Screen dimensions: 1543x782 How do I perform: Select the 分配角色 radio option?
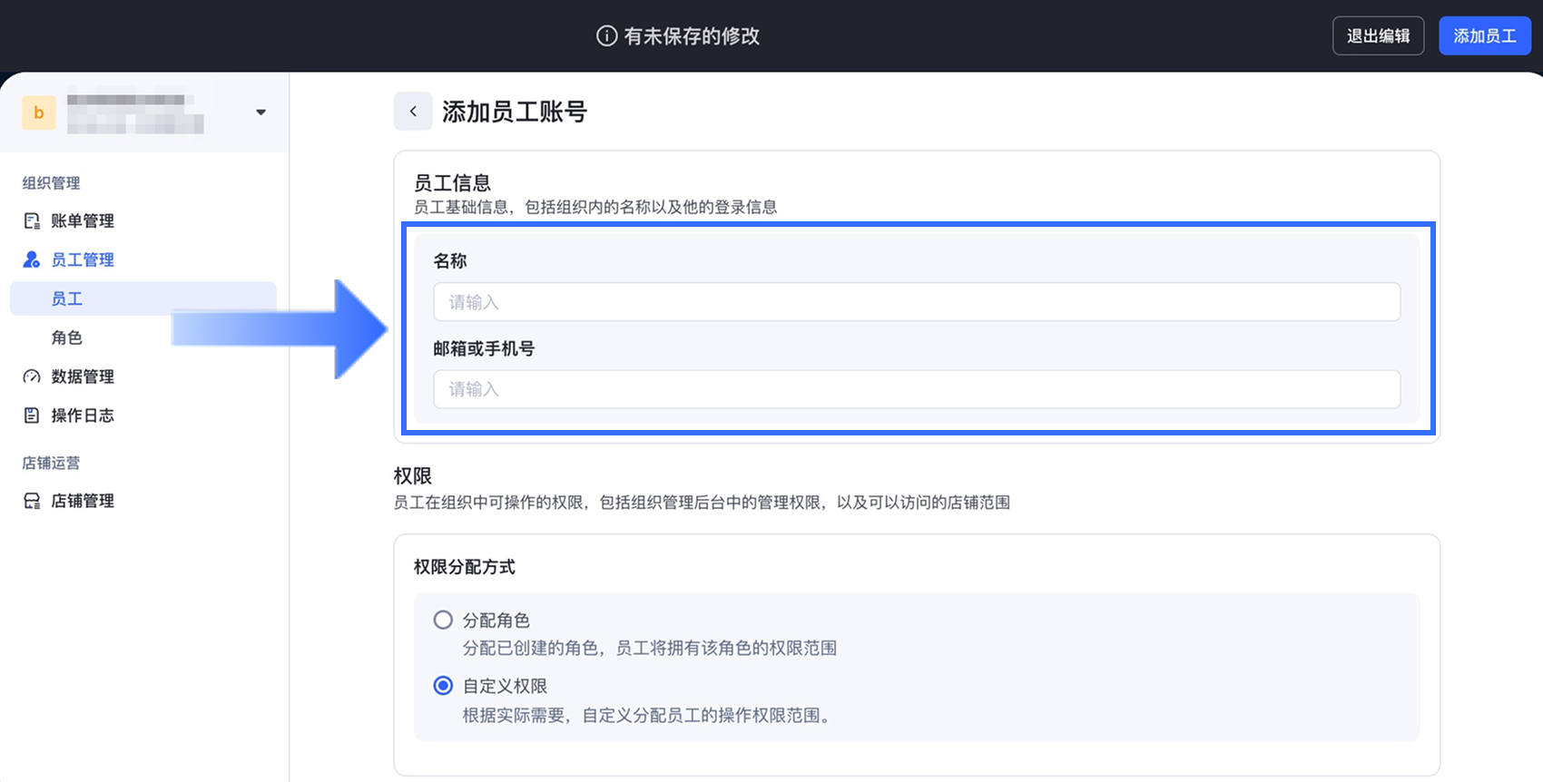(x=443, y=621)
